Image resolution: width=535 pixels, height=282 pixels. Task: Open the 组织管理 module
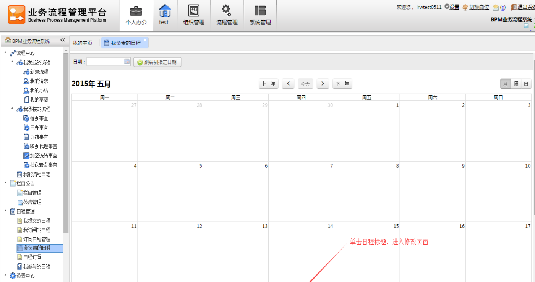coord(194,15)
